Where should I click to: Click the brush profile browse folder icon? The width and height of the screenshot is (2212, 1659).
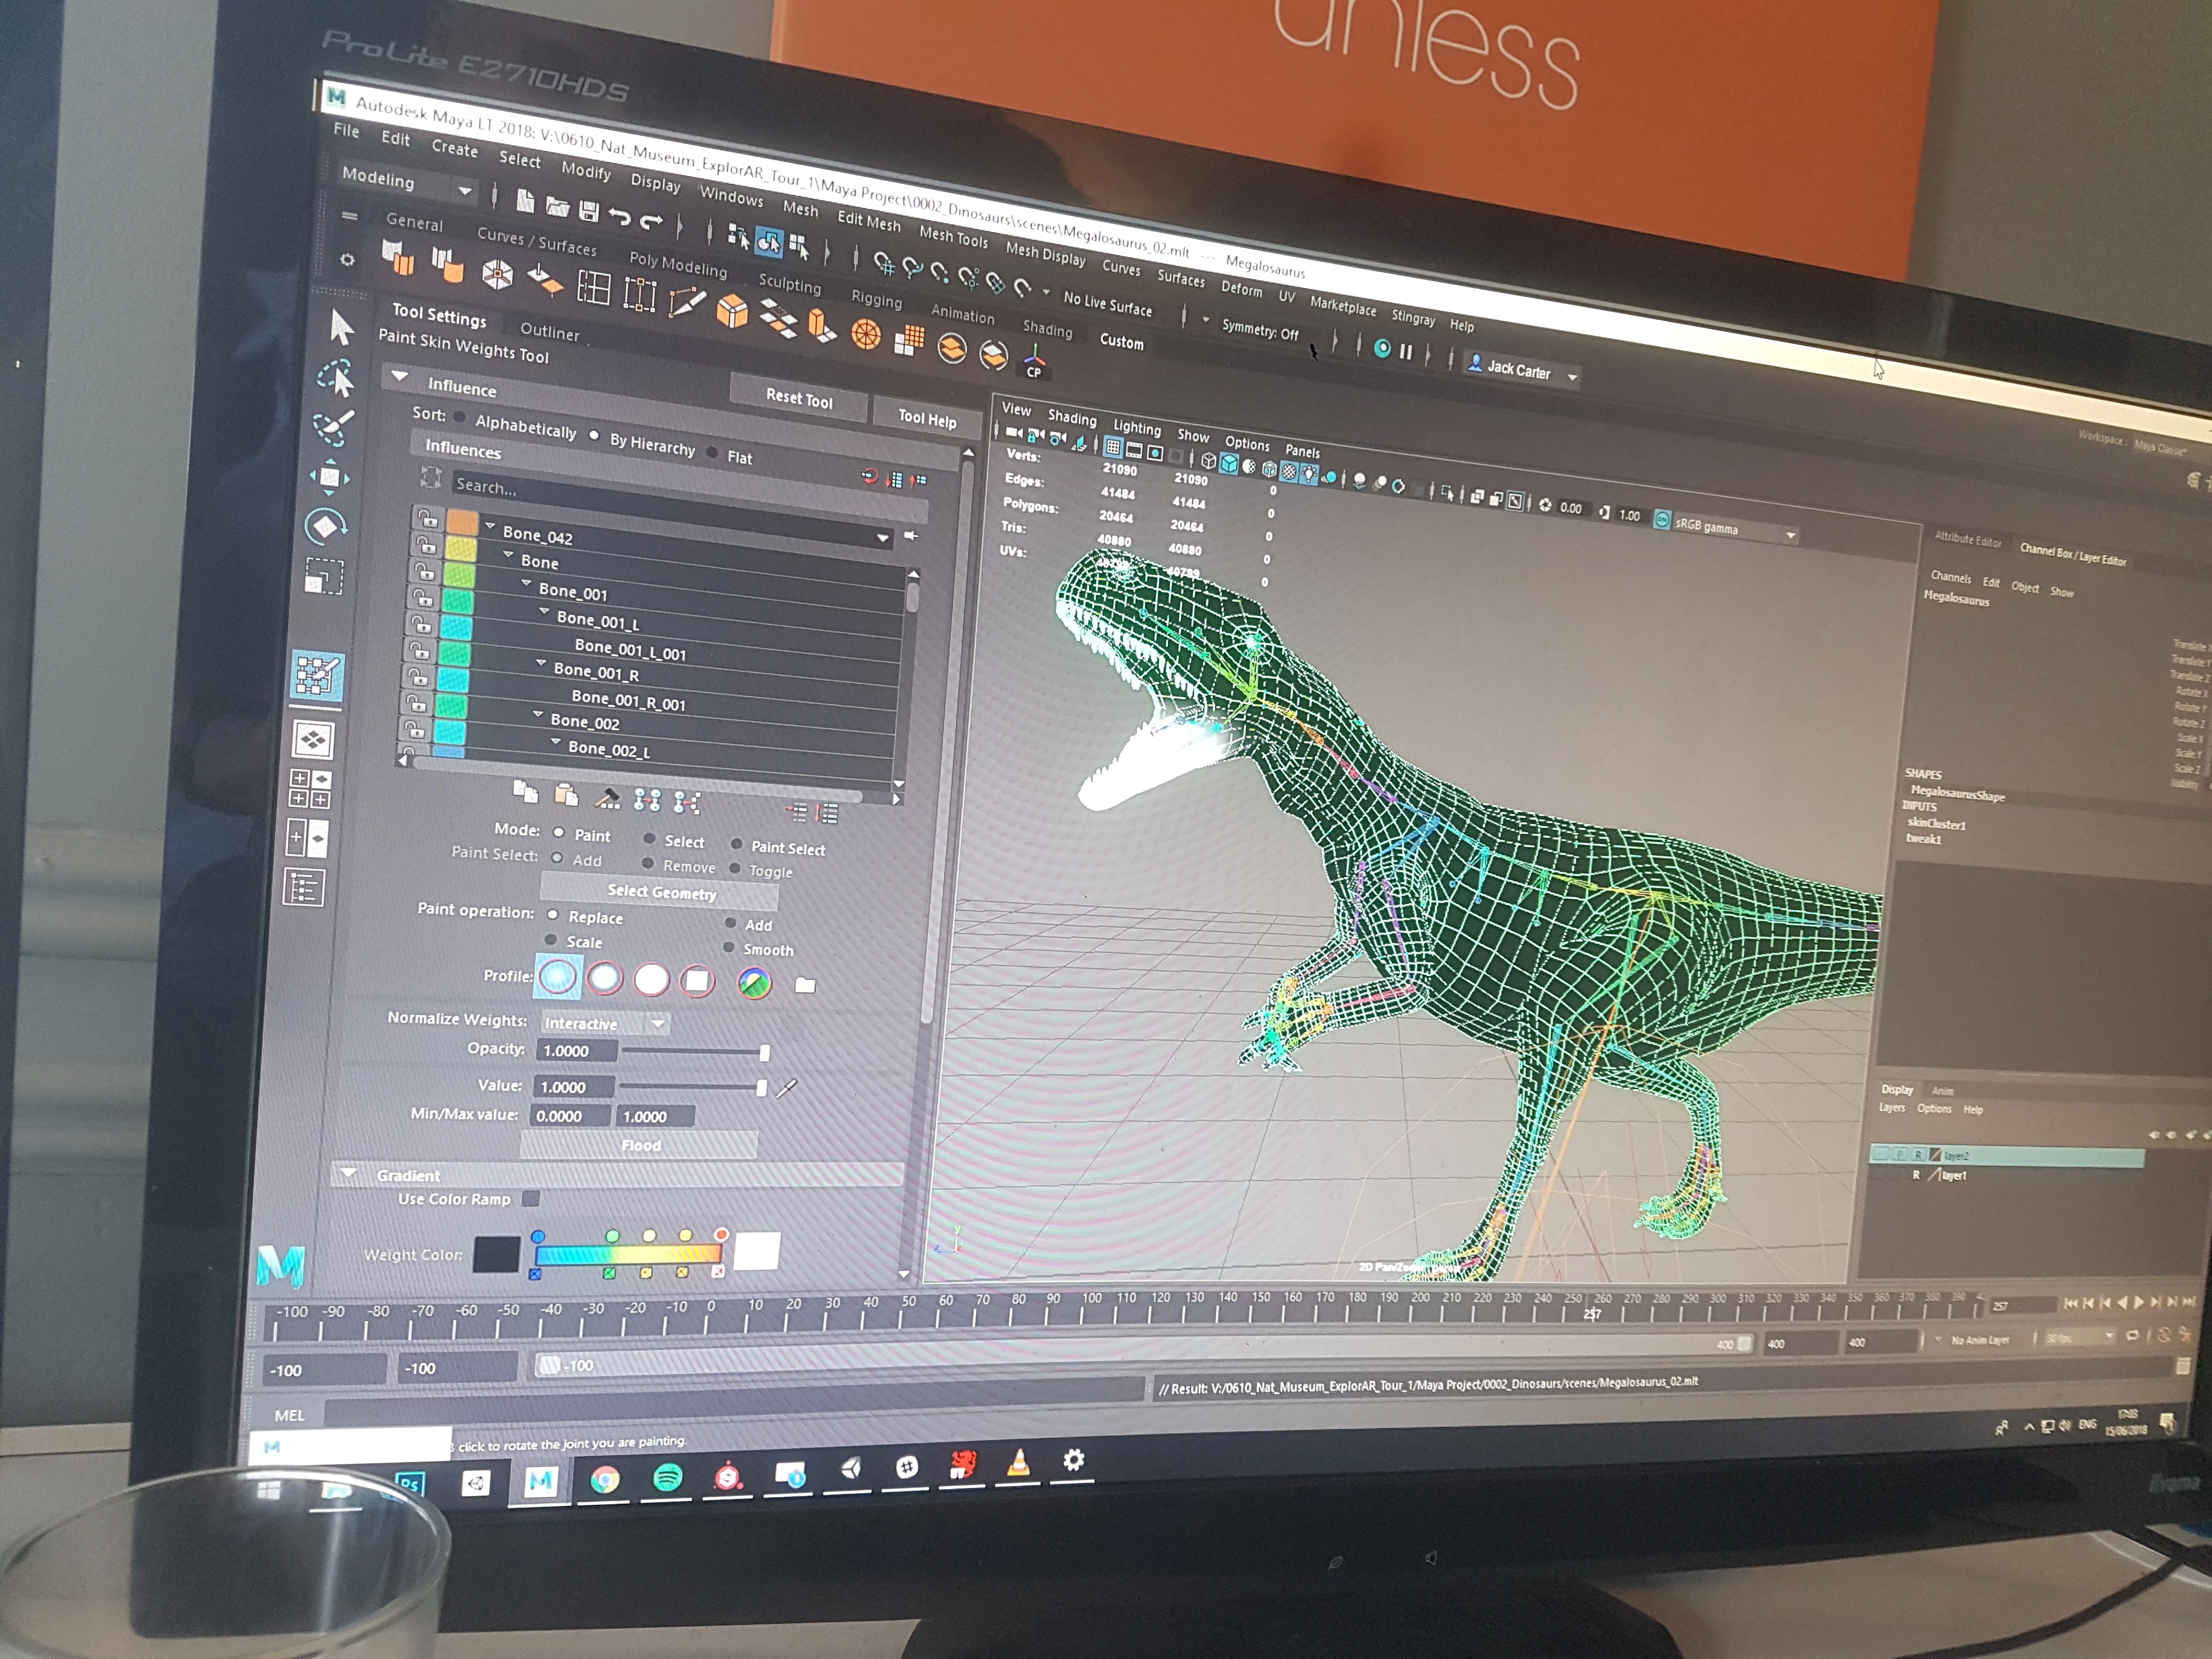point(805,986)
